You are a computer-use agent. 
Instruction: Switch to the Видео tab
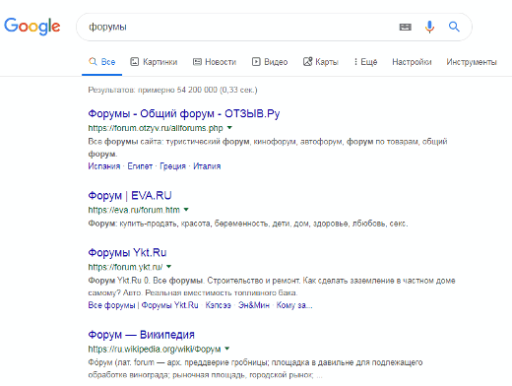pyautogui.click(x=270, y=62)
